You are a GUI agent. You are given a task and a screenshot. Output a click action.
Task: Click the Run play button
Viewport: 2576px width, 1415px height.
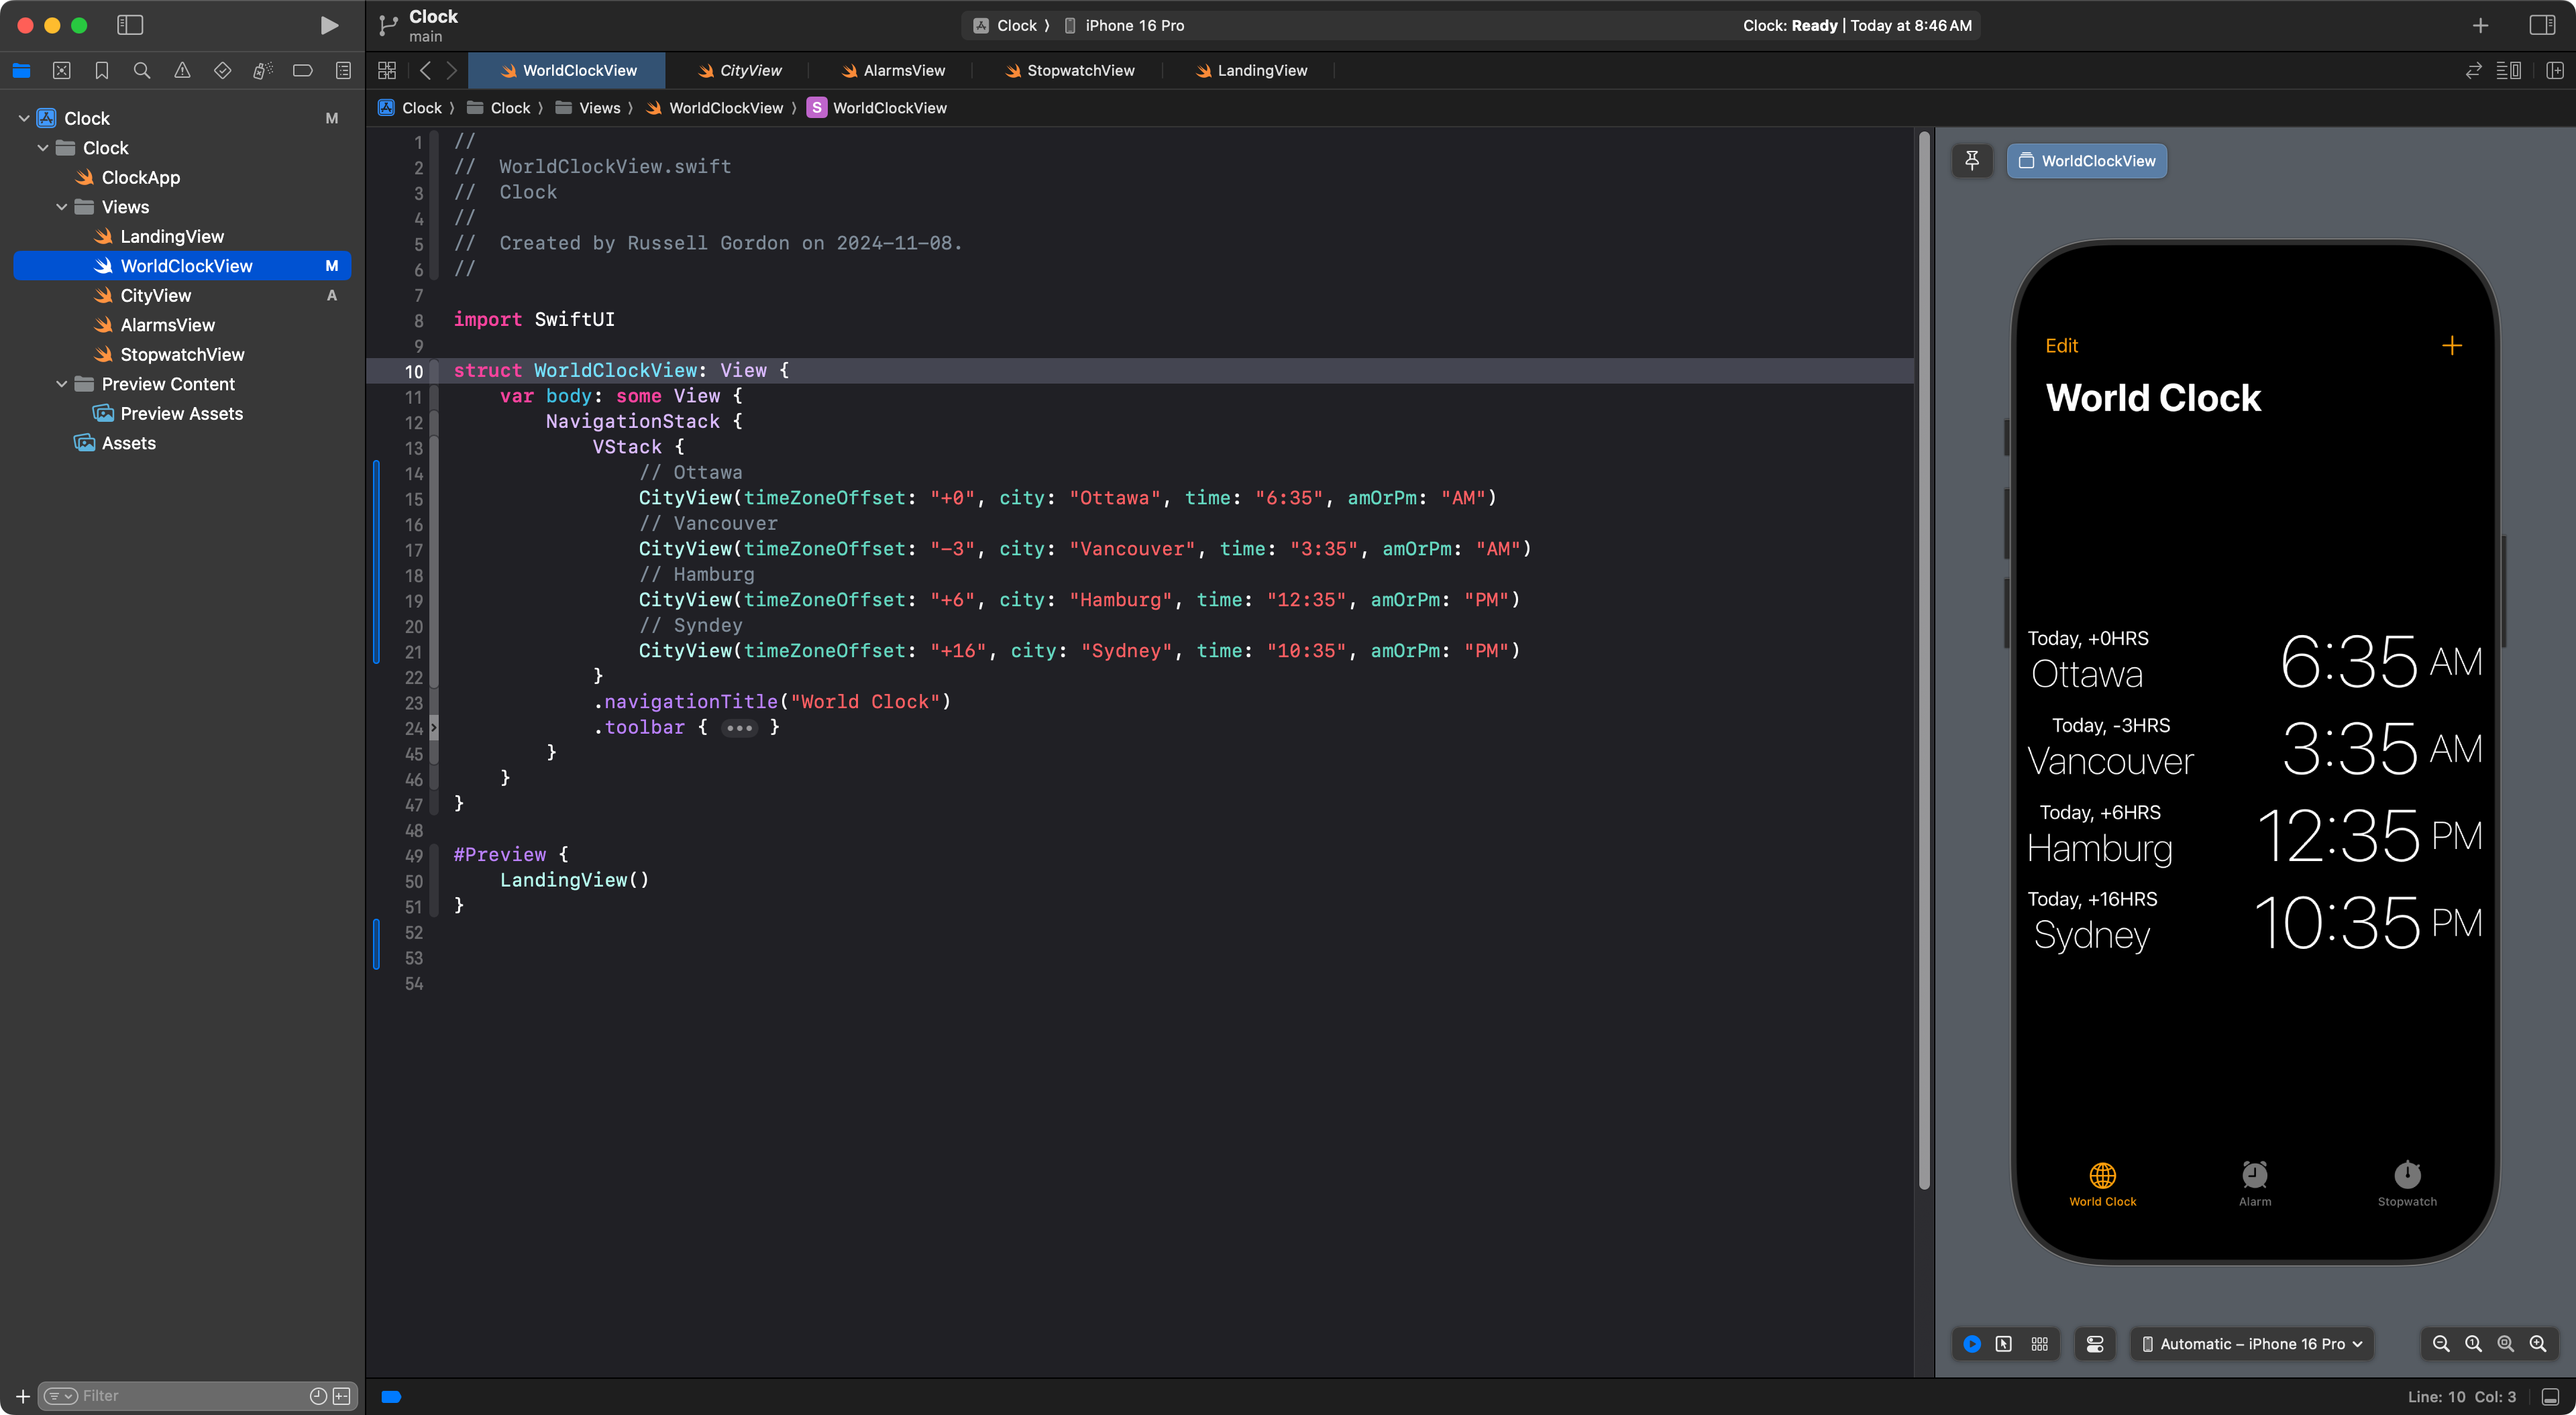[x=328, y=25]
